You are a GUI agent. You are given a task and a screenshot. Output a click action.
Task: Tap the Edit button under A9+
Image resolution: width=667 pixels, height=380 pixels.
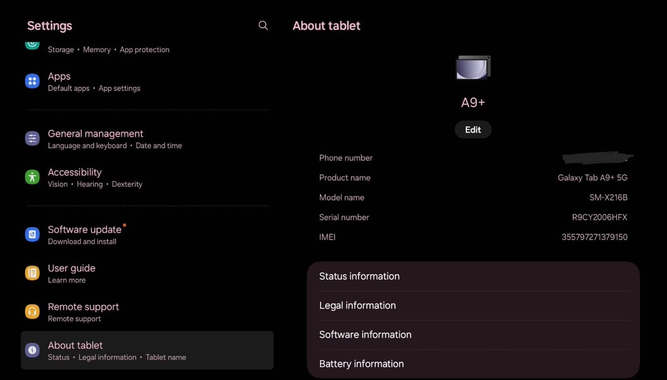pos(473,130)
